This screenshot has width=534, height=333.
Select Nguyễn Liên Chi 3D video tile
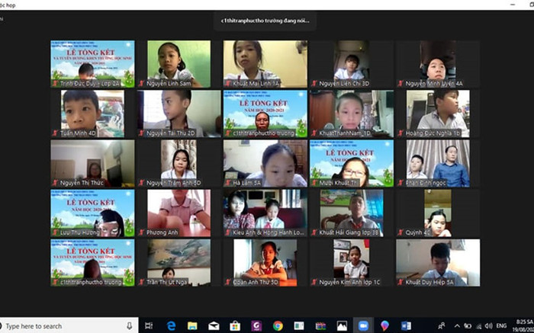pyautogui.click(x=352, y=64)
